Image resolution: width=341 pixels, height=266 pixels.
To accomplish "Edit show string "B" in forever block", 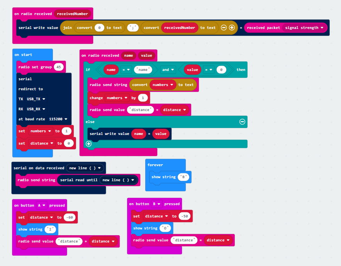I will click(183, 177).
